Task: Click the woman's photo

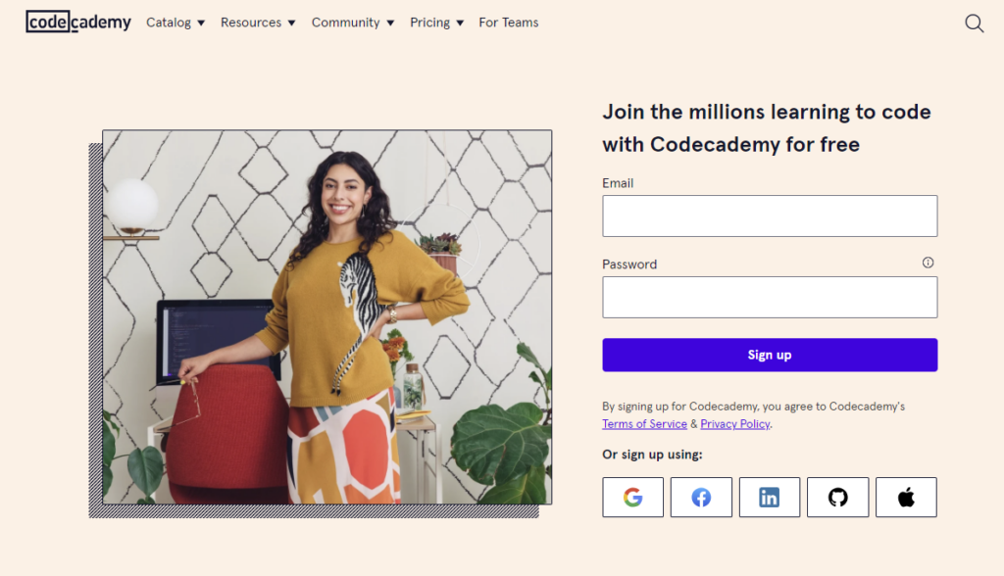Action: pyautogui.click(x=326, y=317)
